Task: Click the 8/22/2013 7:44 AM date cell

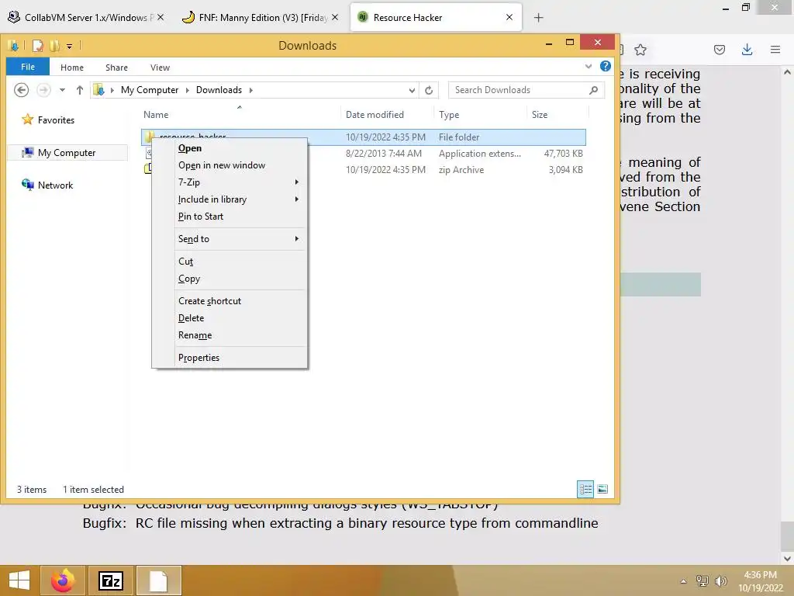Action: click(383, 154)
